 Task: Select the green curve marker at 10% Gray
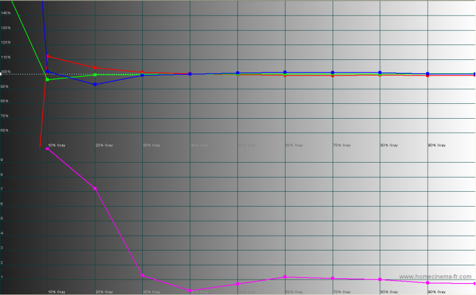click(x=48, y=80)
